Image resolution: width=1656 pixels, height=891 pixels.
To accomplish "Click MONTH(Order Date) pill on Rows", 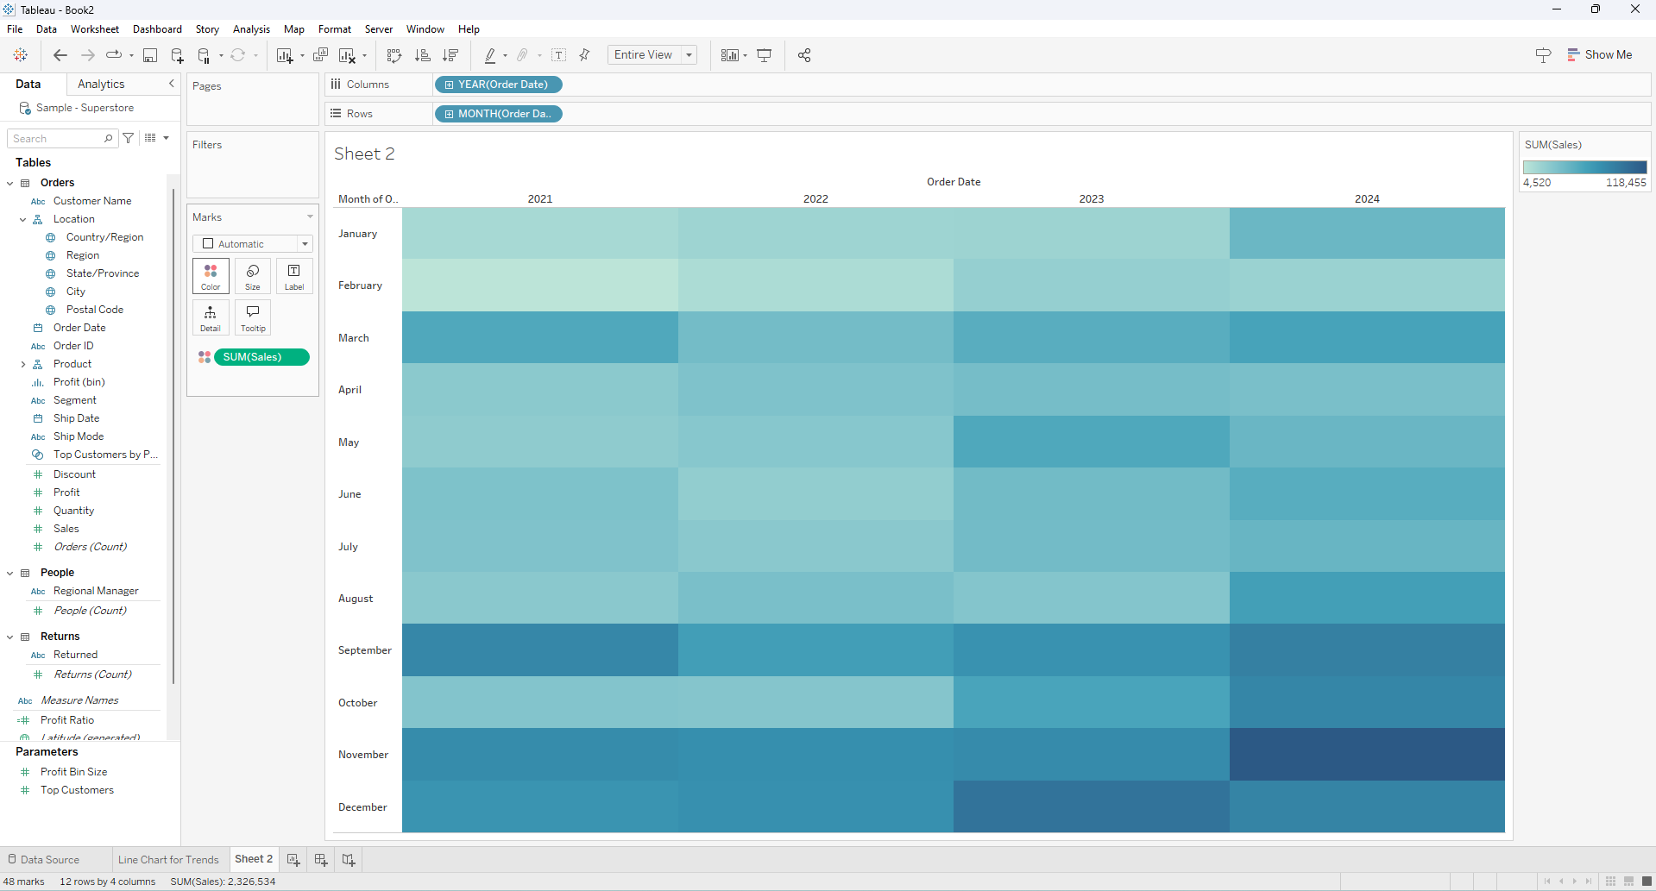I will pyautogui.click(x=499, y=114).
